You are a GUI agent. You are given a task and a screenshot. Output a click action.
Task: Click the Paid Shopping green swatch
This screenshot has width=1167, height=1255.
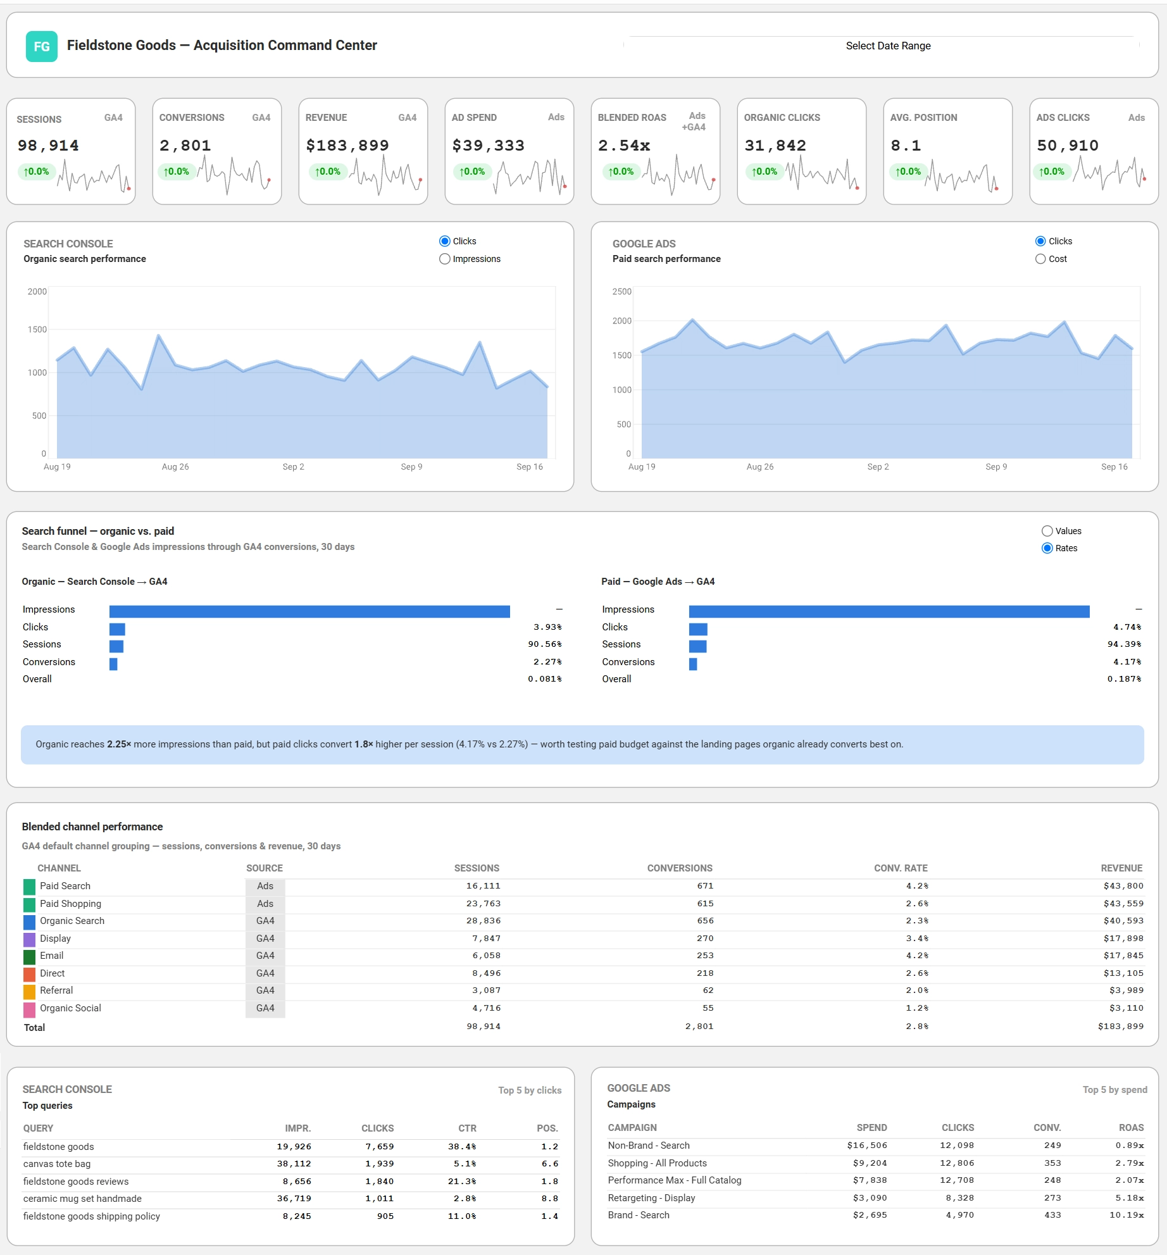click(29, 904)
